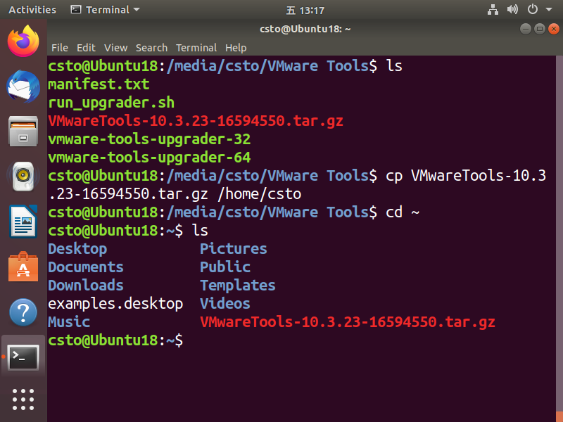Click the power icon in the top bar
The image size is (563, 422).
[532, 9]
